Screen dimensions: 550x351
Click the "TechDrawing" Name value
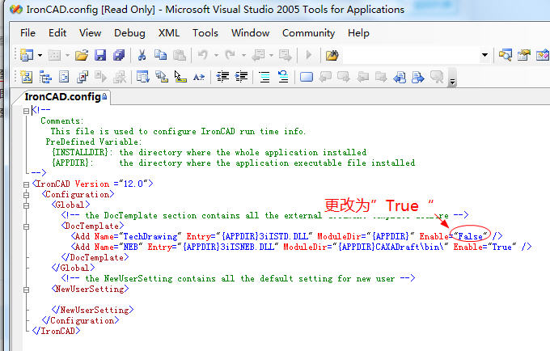pyautogui.click(x=150, y=236)
